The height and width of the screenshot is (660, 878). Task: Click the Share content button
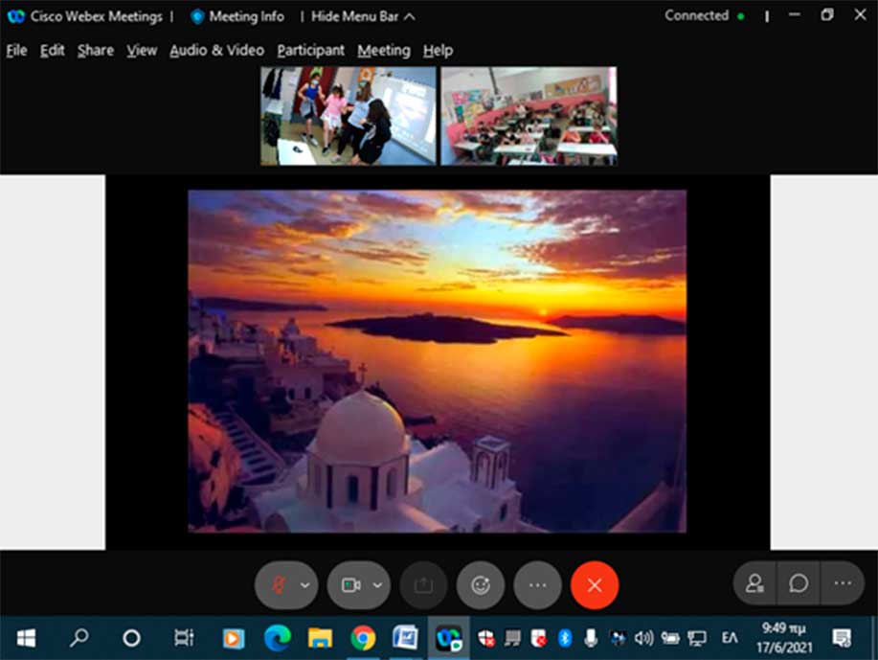423,585
